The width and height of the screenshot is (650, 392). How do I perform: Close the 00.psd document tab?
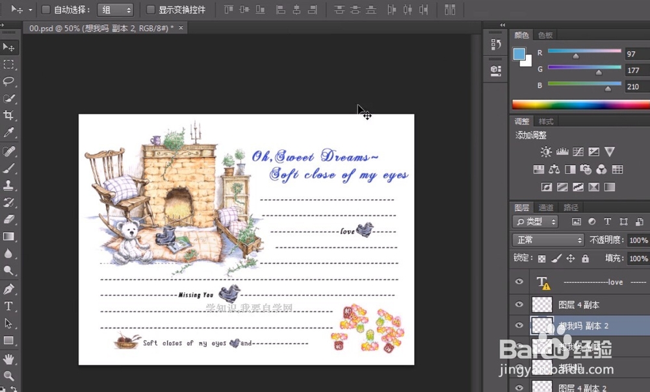(181, 28)
